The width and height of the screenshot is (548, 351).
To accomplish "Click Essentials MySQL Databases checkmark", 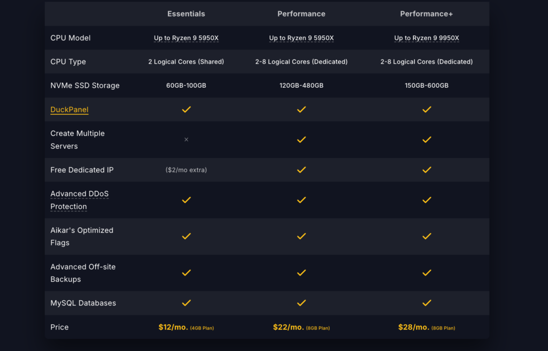I will 186,303.
